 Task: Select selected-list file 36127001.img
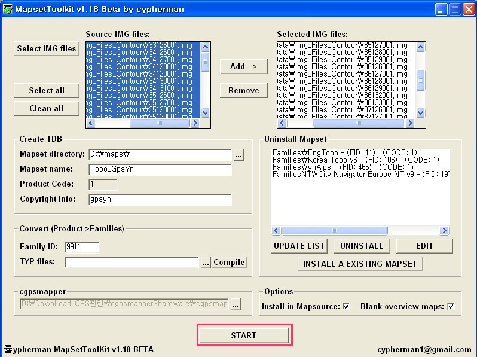[x=343, y=74]
